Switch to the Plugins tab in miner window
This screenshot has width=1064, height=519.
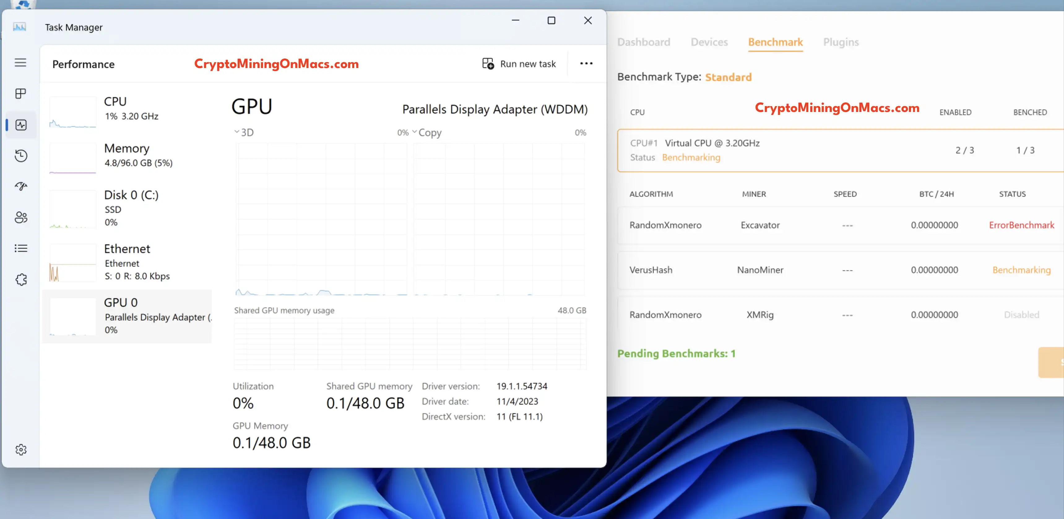pos(841,42)
